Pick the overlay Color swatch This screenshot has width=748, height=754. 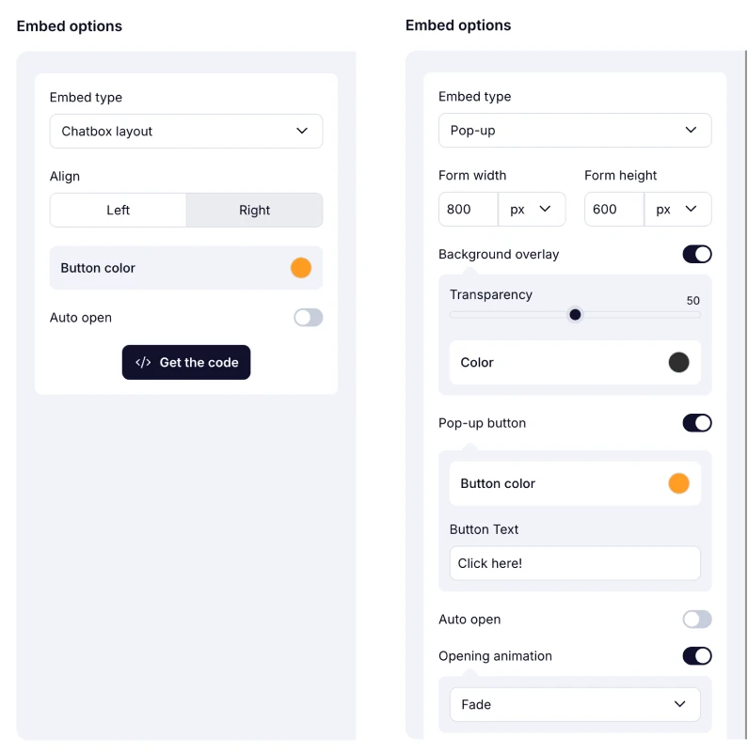click(678, 362)
